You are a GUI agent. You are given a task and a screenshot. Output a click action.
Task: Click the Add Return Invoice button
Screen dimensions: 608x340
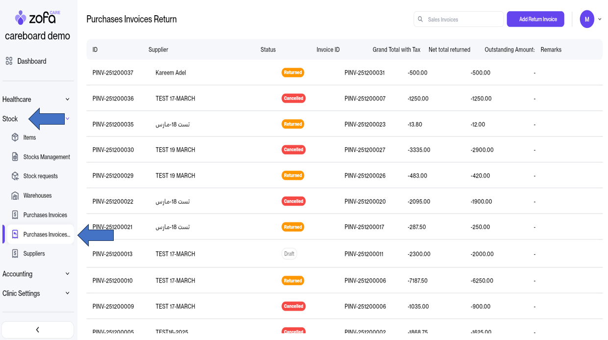click(x=535, y=20)
